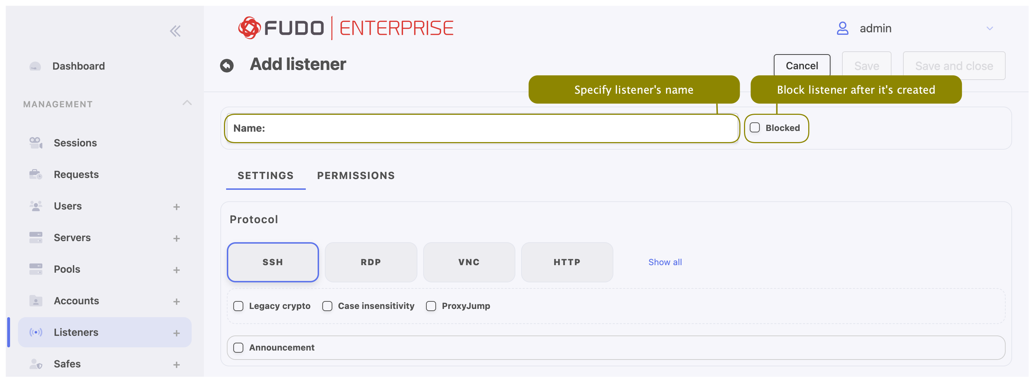Open the SETTINGS tab
Viewport: 1034px width, 385px height.
[x=265, y=175]
